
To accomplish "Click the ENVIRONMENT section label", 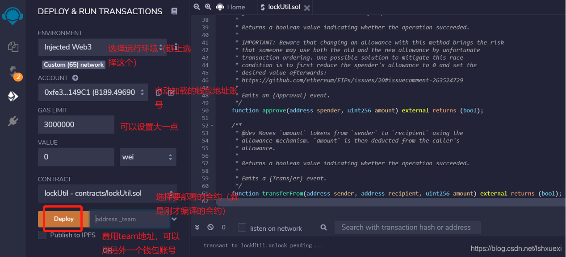I will point(60,33).
